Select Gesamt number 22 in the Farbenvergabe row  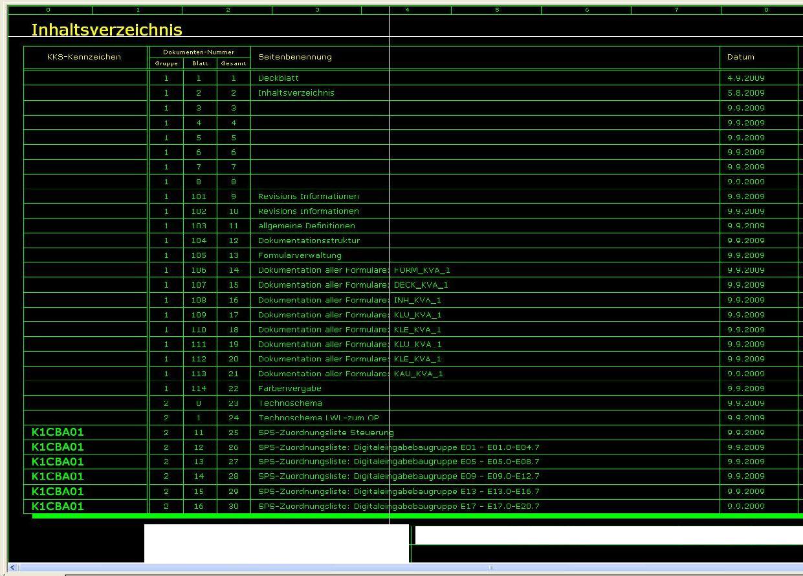pyautogui.click(x=234, y=389)
